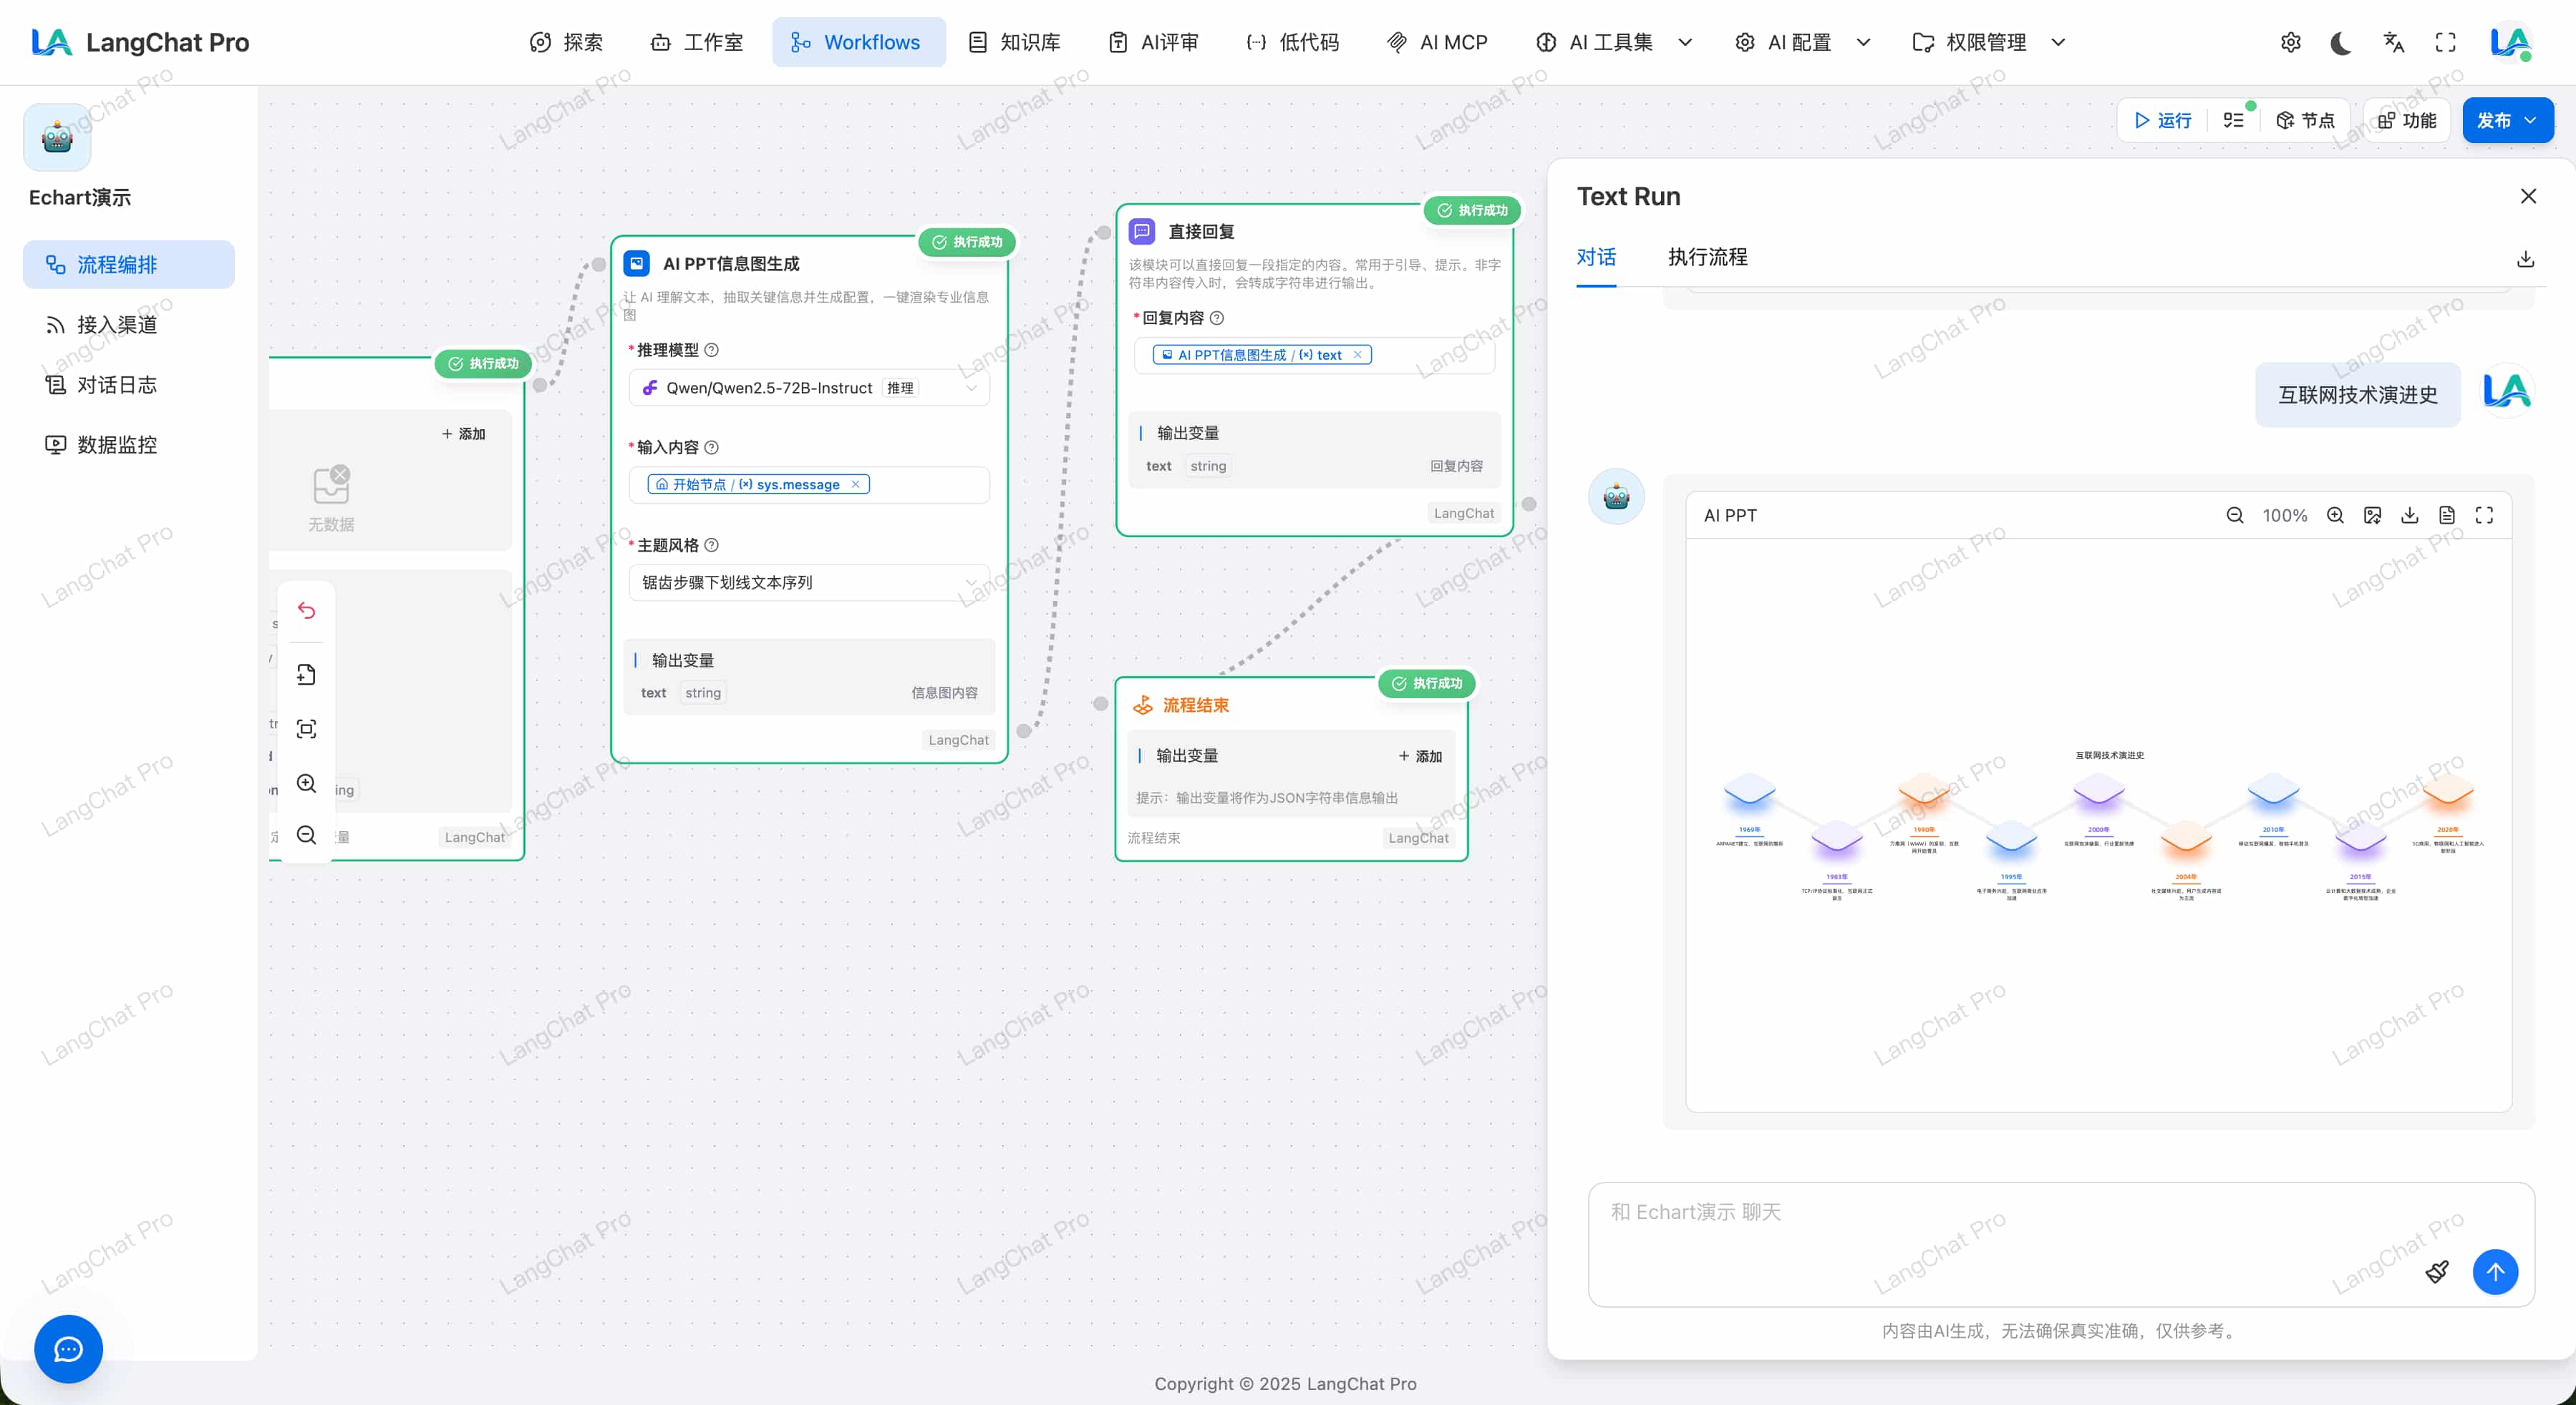This screenshot has width=2576, height=1405.
Task: Click the clear conversation broom icon
Action: 2437,1272
